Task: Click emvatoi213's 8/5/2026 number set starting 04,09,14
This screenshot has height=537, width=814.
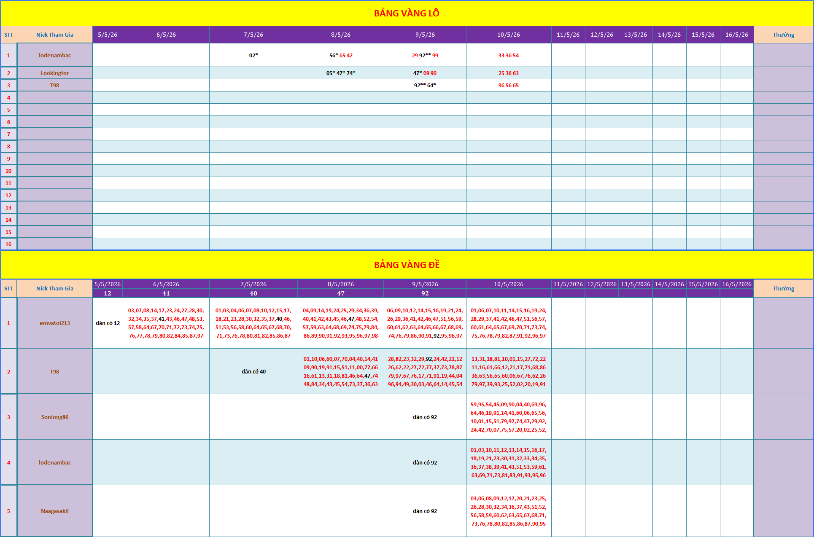Action: pyautogui.click(x=341, y=323)
